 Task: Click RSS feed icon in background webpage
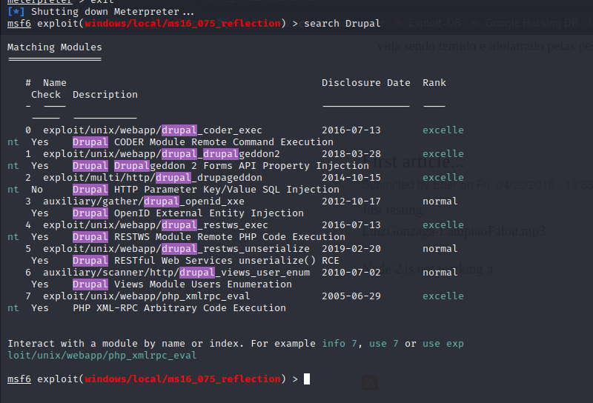pyautogui.click(x=369, y=382)
